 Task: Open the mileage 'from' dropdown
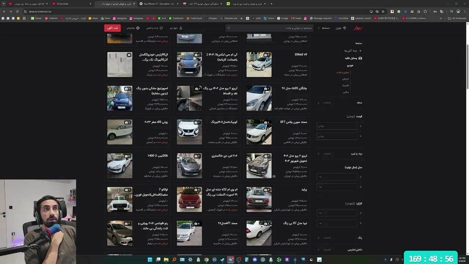(x=337, y=213)
